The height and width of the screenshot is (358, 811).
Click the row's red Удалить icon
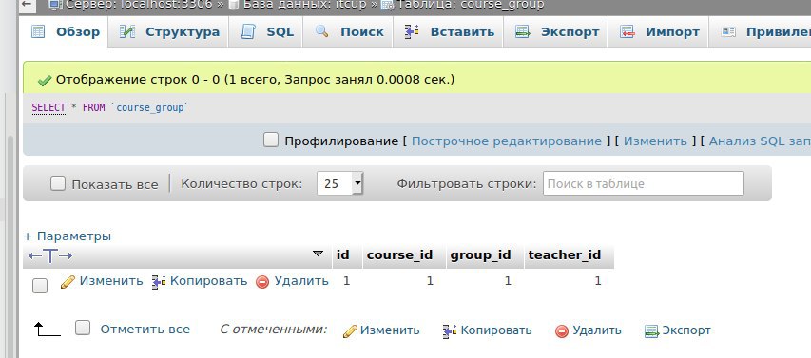pyautogui.click(x=262, y=282)
